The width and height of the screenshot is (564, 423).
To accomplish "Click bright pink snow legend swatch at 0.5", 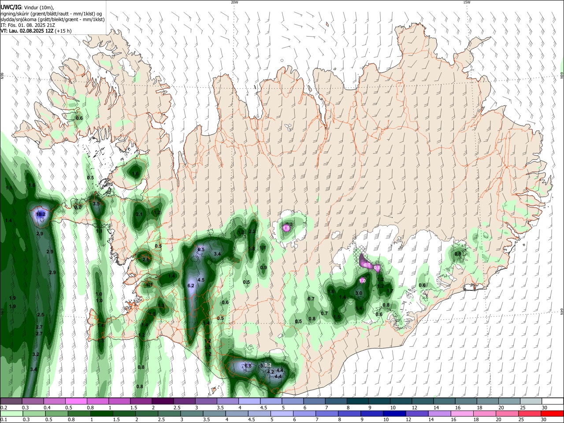I will coord(76,401).
